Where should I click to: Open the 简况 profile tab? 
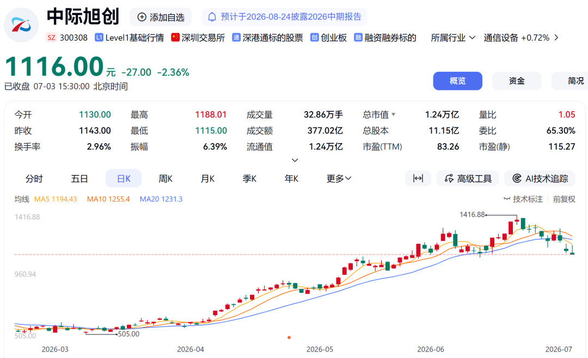click(570, 81)
